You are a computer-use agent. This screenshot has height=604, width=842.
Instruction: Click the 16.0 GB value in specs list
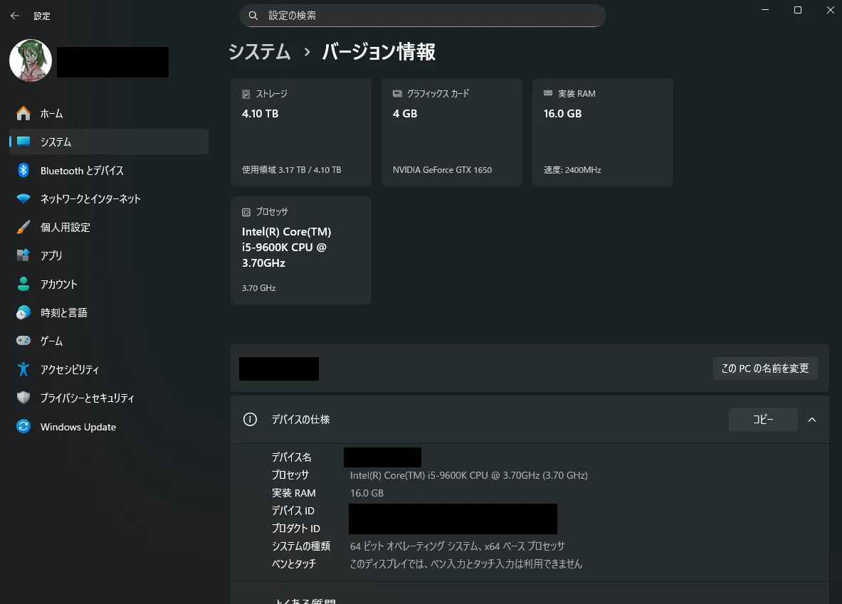[367, 493]
